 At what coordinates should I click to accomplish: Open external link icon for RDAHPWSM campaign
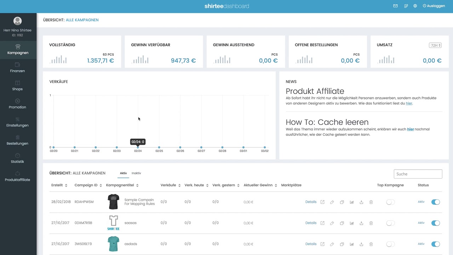(322, 202)
